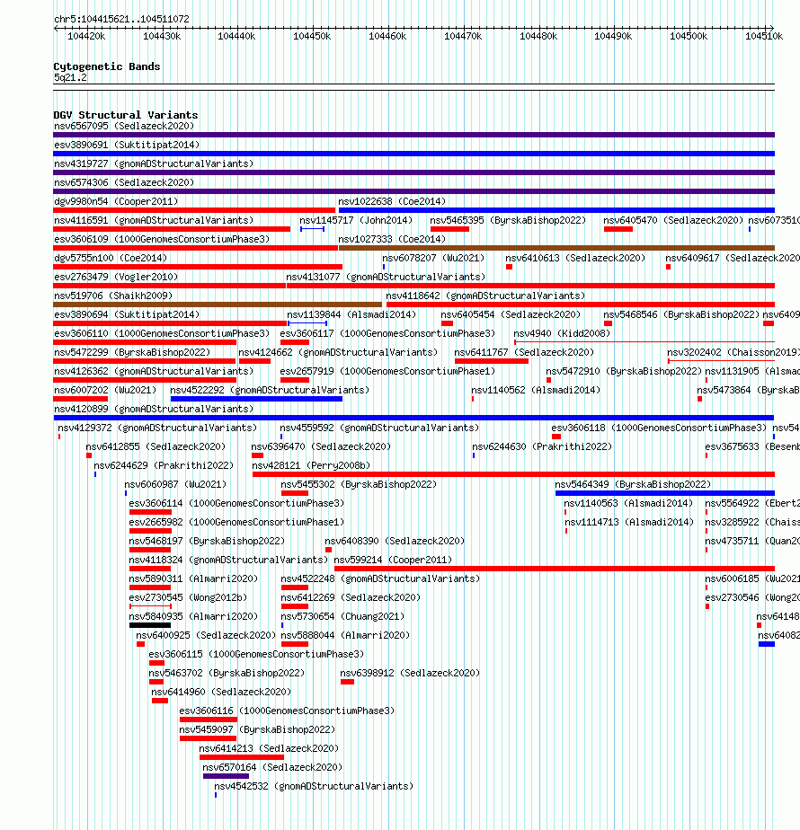The width and height of the screenshot is (800, 830).
Task: Open esv3606116 (1000GenomesConsortiumPhase3) label
Action: pyautogui.click(x=287, y=711)
